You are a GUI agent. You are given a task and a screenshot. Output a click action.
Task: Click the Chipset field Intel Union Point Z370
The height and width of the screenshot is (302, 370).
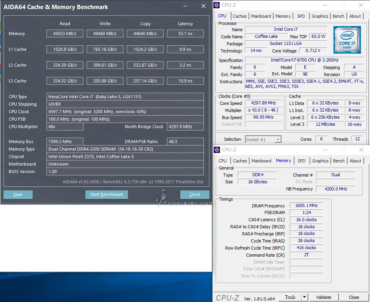tap(125, 157)
